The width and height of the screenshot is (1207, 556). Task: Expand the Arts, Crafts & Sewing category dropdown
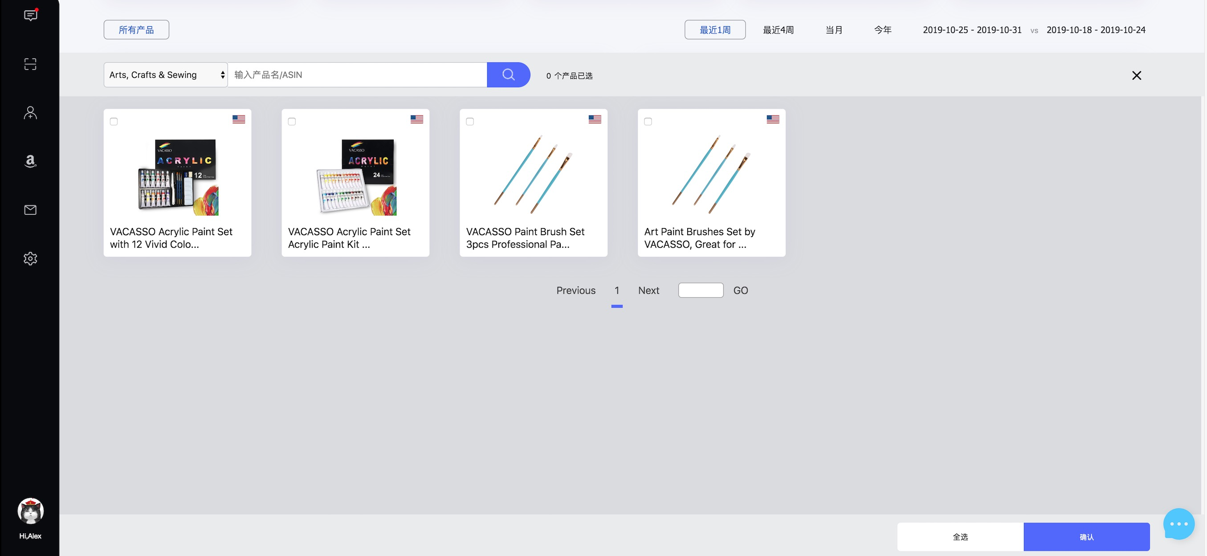tap(165, 74)
